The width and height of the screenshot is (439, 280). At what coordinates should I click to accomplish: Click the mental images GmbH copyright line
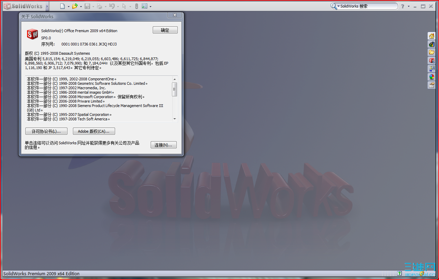pyautogui.click(x=71, y=92)
